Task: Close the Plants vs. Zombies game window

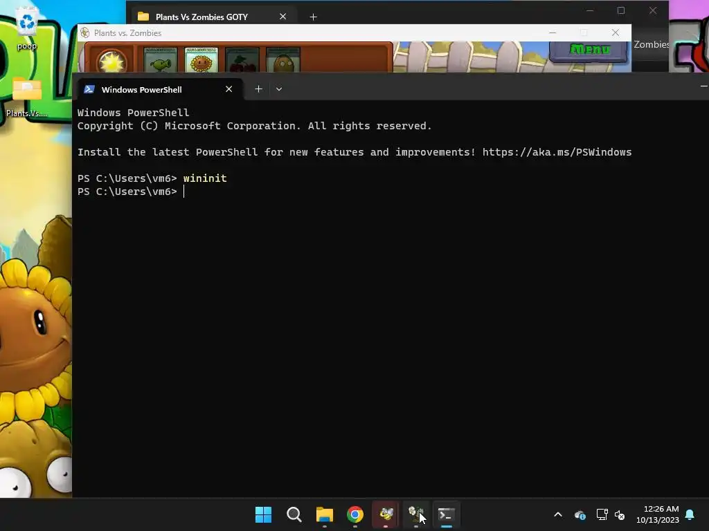Action: point(616,32)
